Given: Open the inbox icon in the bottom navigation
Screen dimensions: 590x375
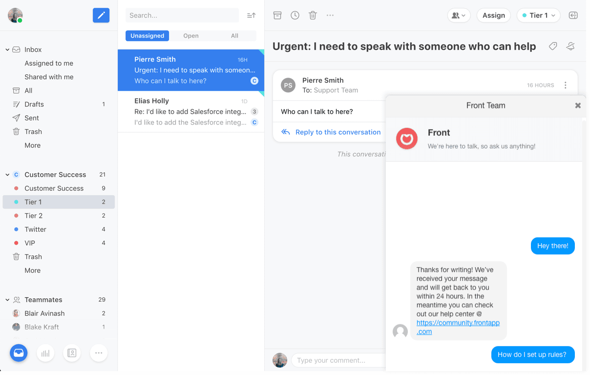Looking at the screenshot, I should point(19,353).
